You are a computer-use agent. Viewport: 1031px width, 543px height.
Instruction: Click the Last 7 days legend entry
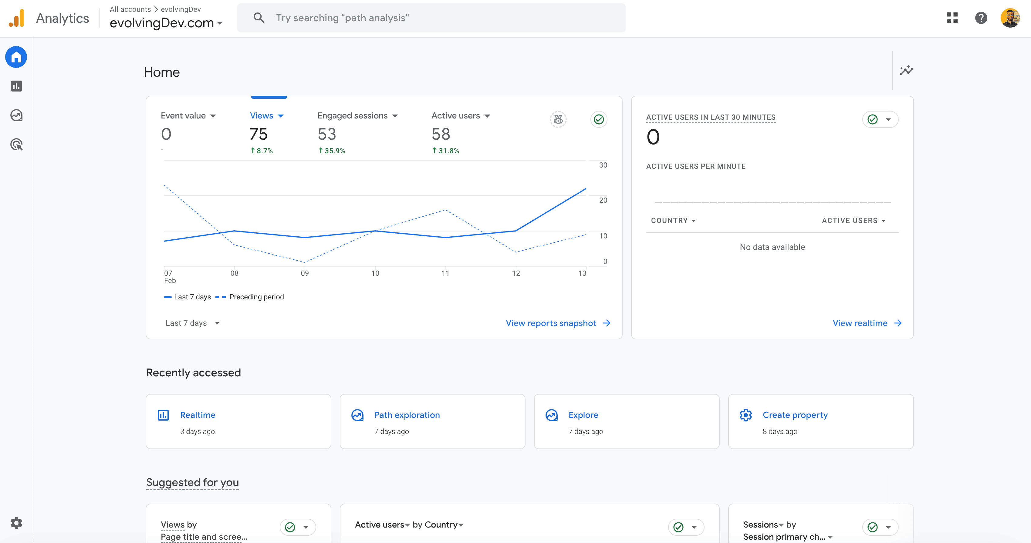(x=187, y=297)
